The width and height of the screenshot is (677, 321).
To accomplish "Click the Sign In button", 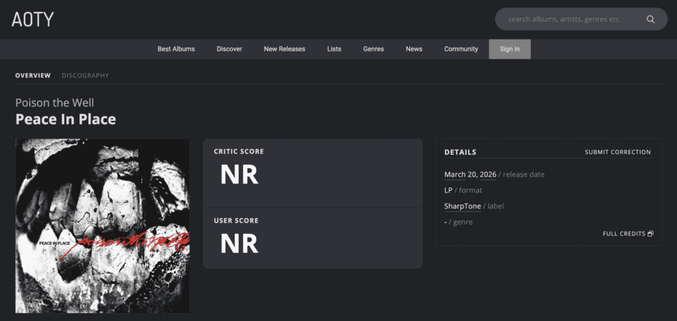I will point(509,49).
